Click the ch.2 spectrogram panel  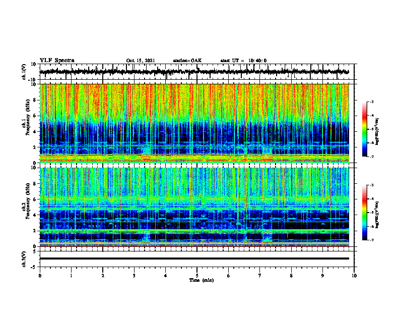click(x=194, y=207)
